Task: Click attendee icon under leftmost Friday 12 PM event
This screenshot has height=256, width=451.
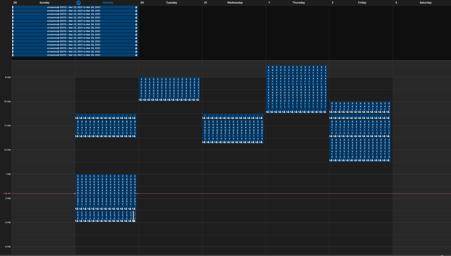Action: (331, 160)
